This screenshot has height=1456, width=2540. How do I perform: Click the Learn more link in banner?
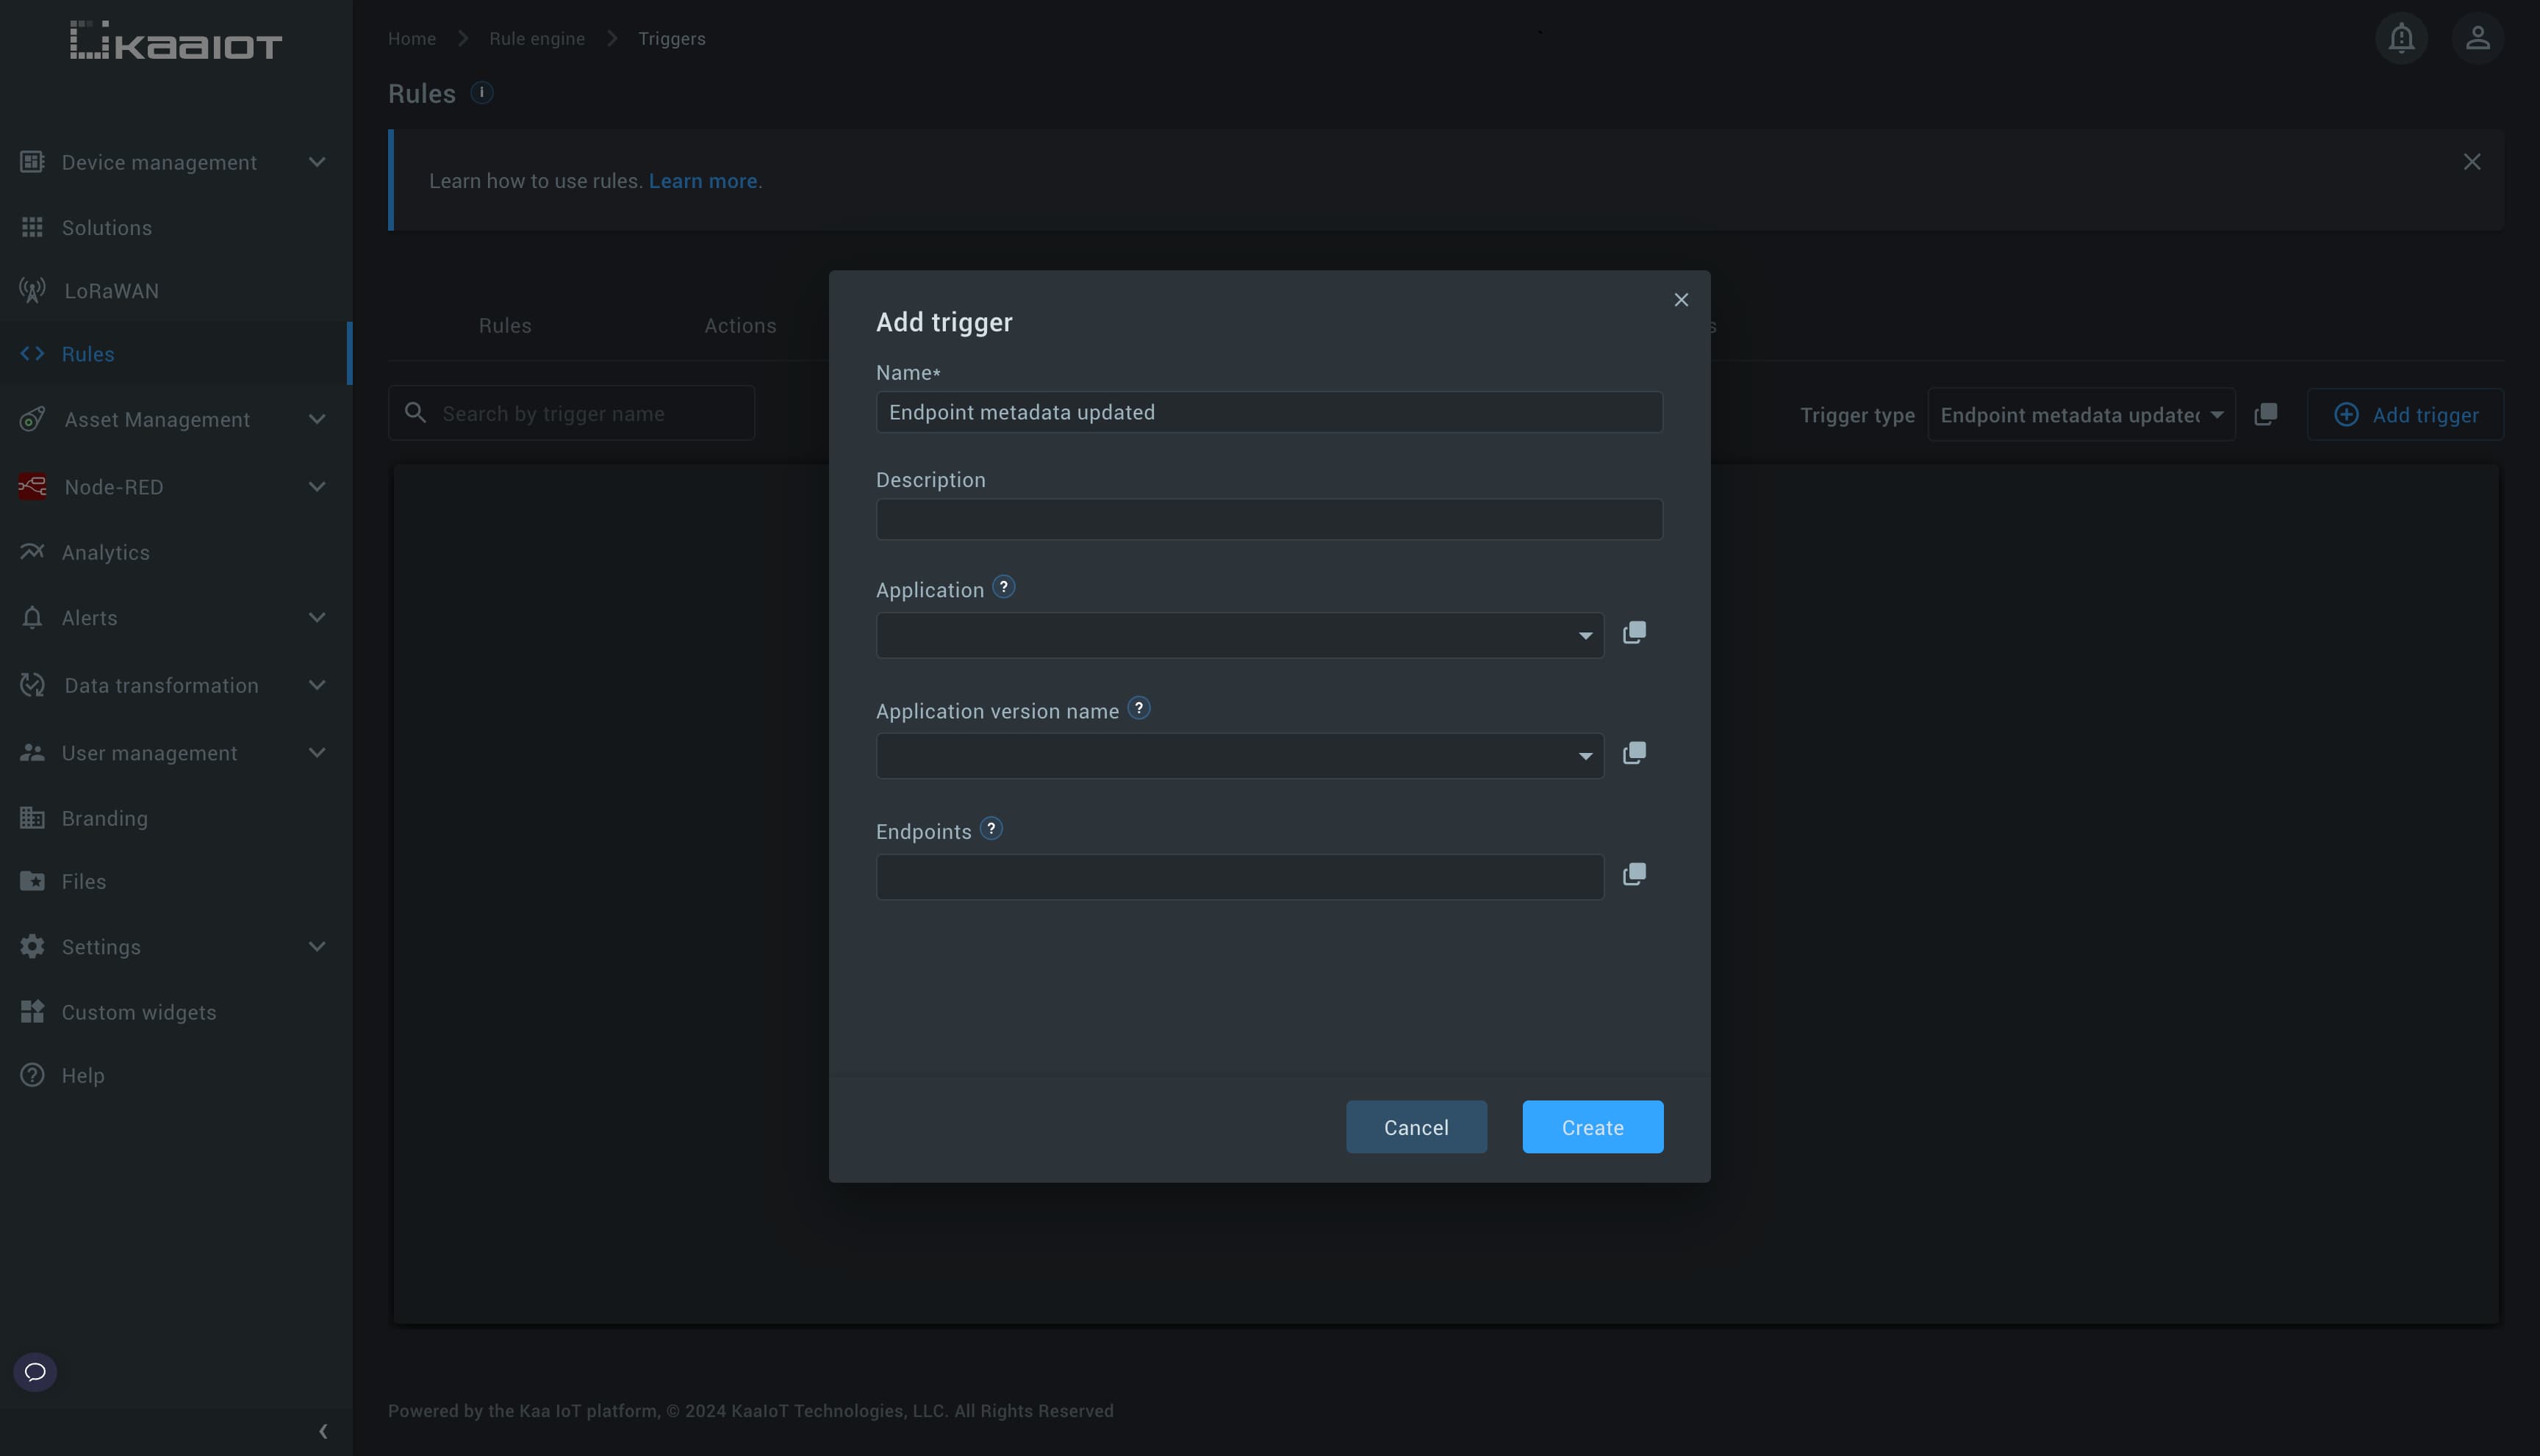point(705,178)
